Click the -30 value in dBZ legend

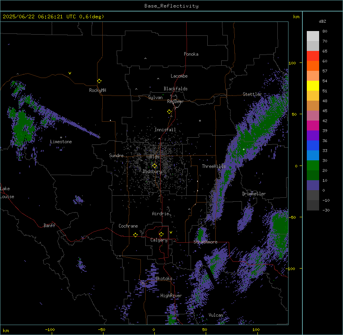pyautogui.click(x=326, y=210)
